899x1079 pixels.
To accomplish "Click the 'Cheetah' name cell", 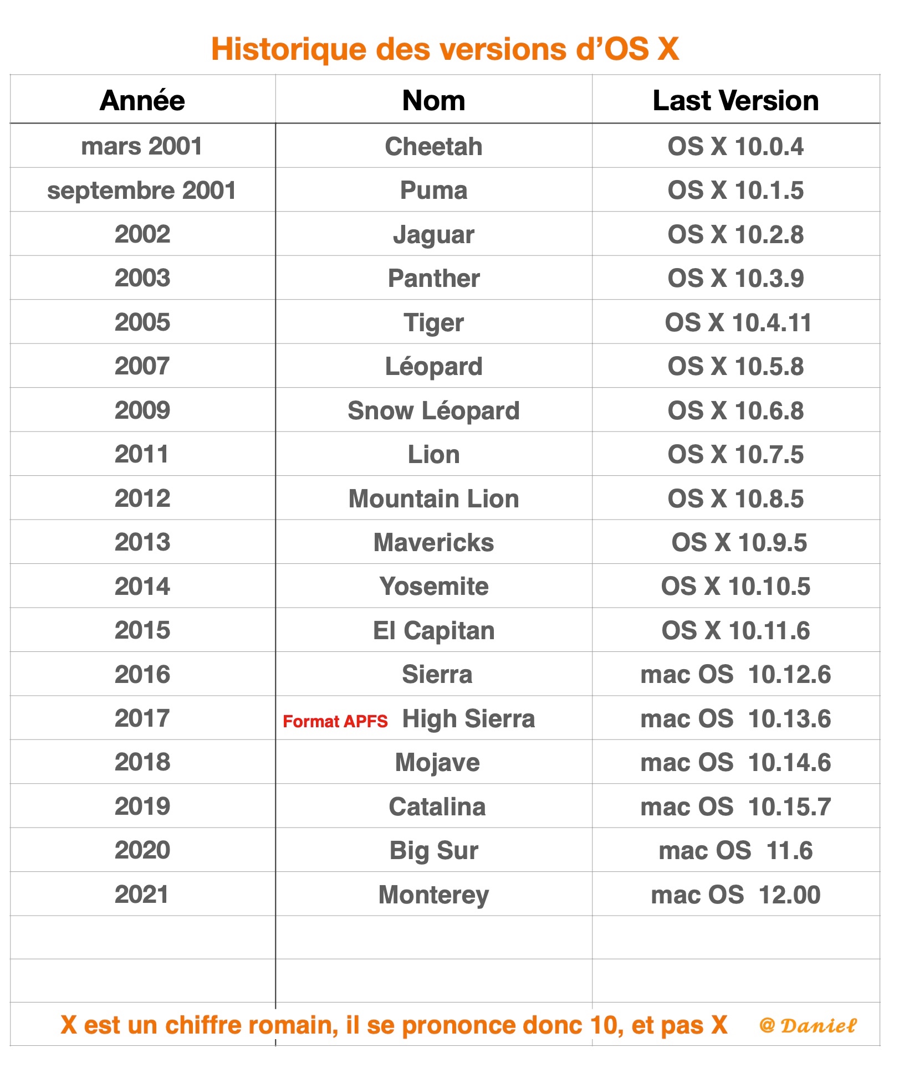I will click(x=433, y=147).
